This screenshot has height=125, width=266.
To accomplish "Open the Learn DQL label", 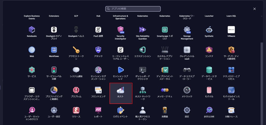I will [x=231, y=16].
